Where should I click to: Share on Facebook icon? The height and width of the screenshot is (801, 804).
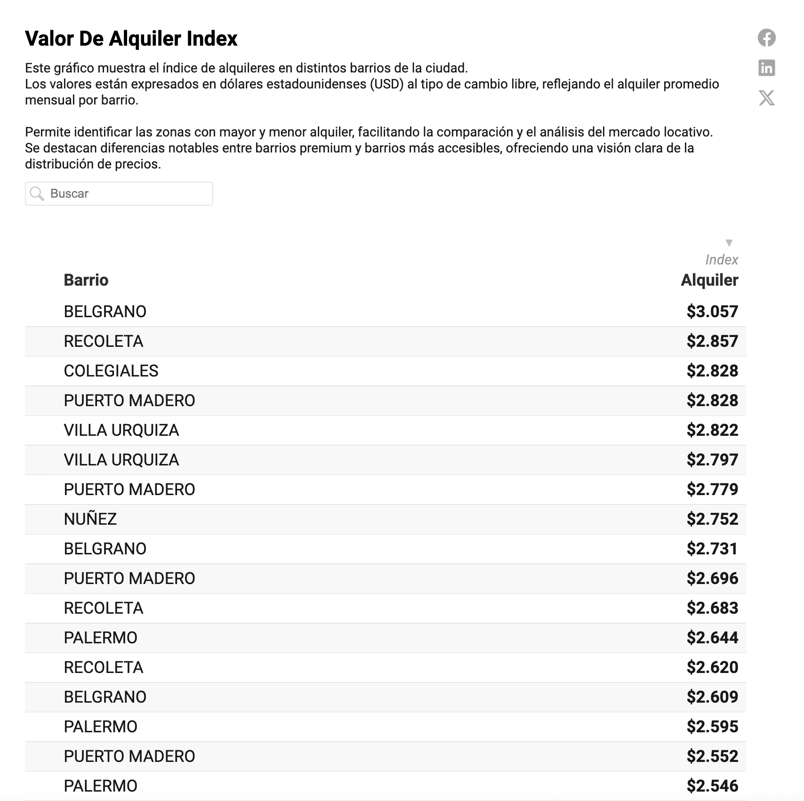click(766, 38)
